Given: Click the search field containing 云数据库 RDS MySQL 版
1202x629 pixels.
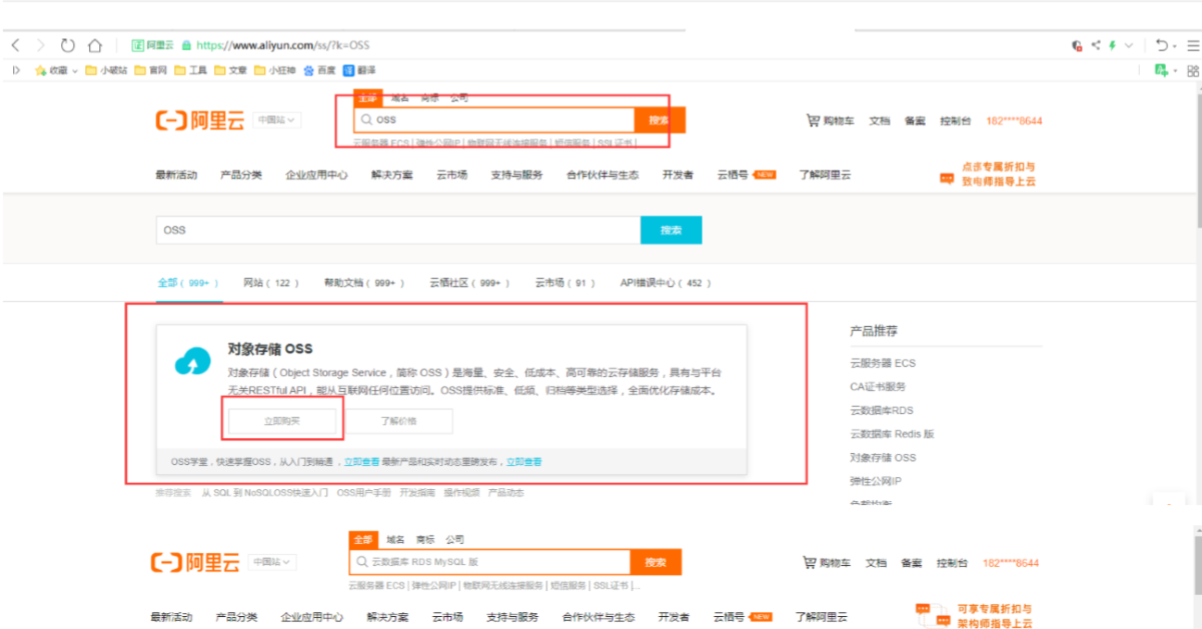Looking at the screenshot, I should tap(491, 562).
